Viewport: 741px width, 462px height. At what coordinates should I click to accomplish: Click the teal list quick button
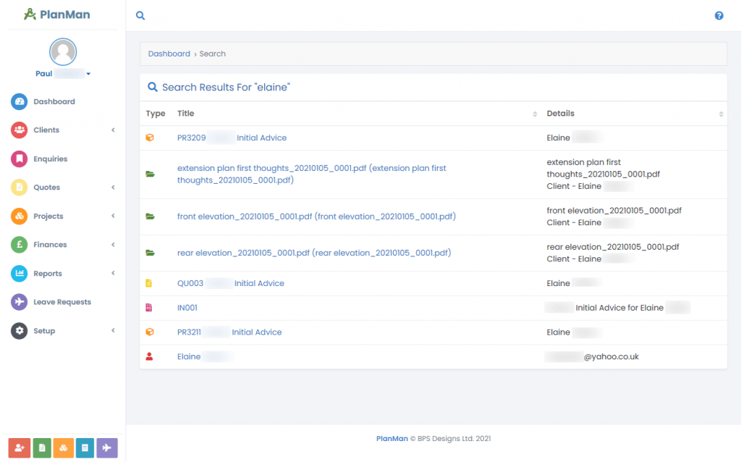click(x=85, y=448)
